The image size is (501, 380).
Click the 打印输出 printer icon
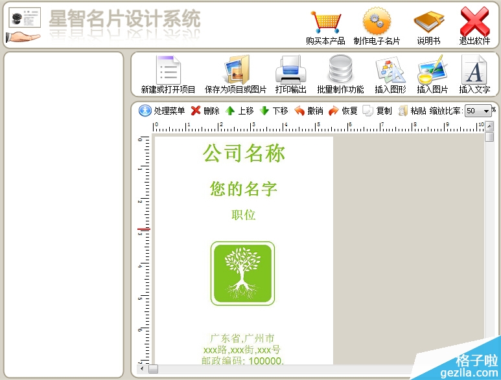click(290, 70)
